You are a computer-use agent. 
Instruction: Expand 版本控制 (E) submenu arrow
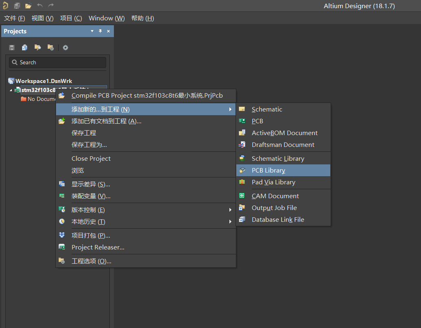coord(230,210)
